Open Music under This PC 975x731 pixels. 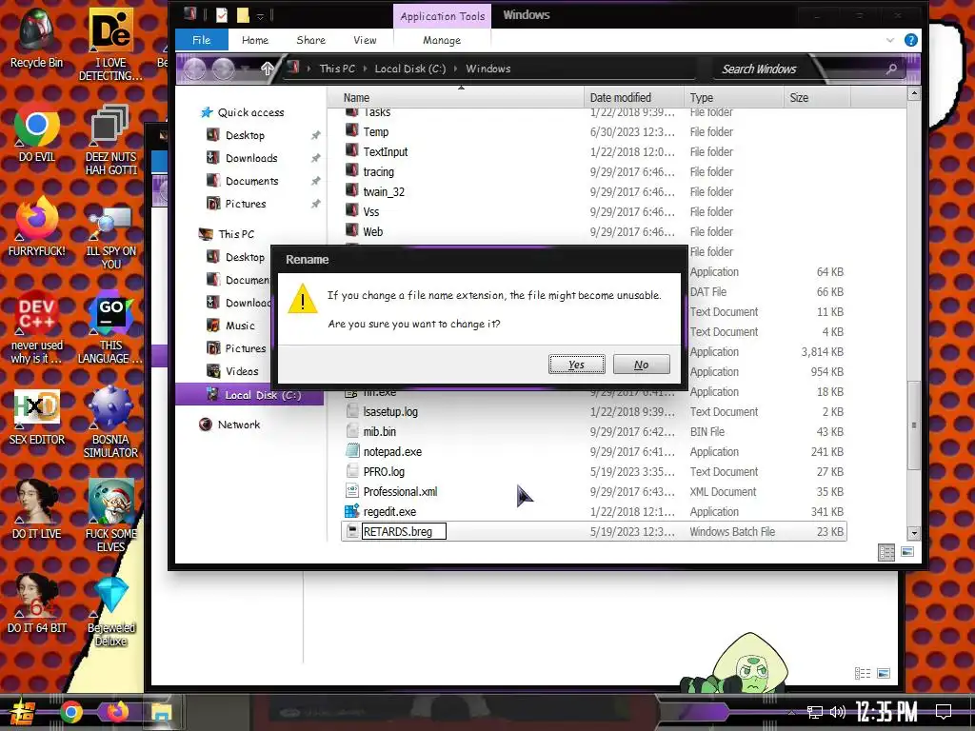(240, 326)
